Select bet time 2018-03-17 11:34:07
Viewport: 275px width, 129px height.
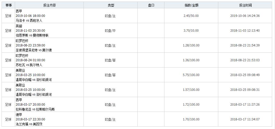pyautogui.click(x=245, y=119)
